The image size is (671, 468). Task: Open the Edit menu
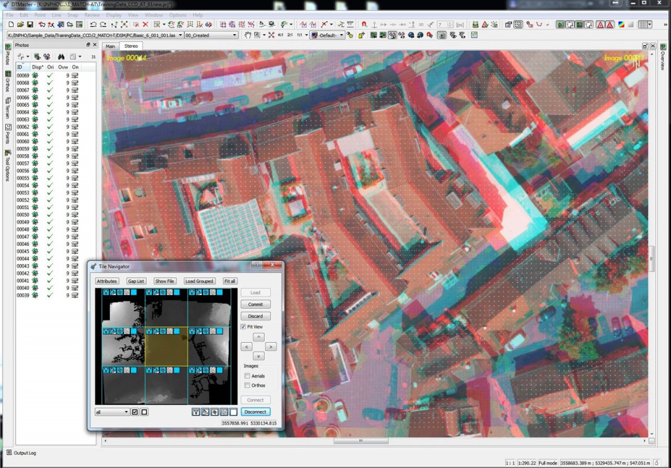click(x=24, y=15)
